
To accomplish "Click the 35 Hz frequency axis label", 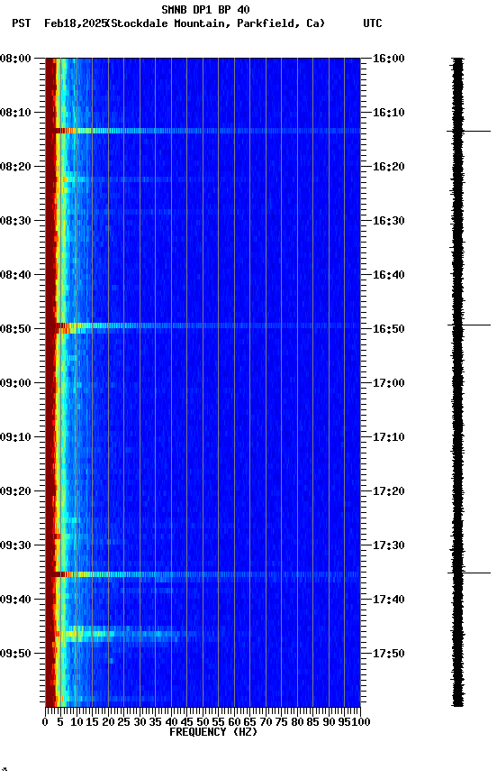I will (155, 722).
